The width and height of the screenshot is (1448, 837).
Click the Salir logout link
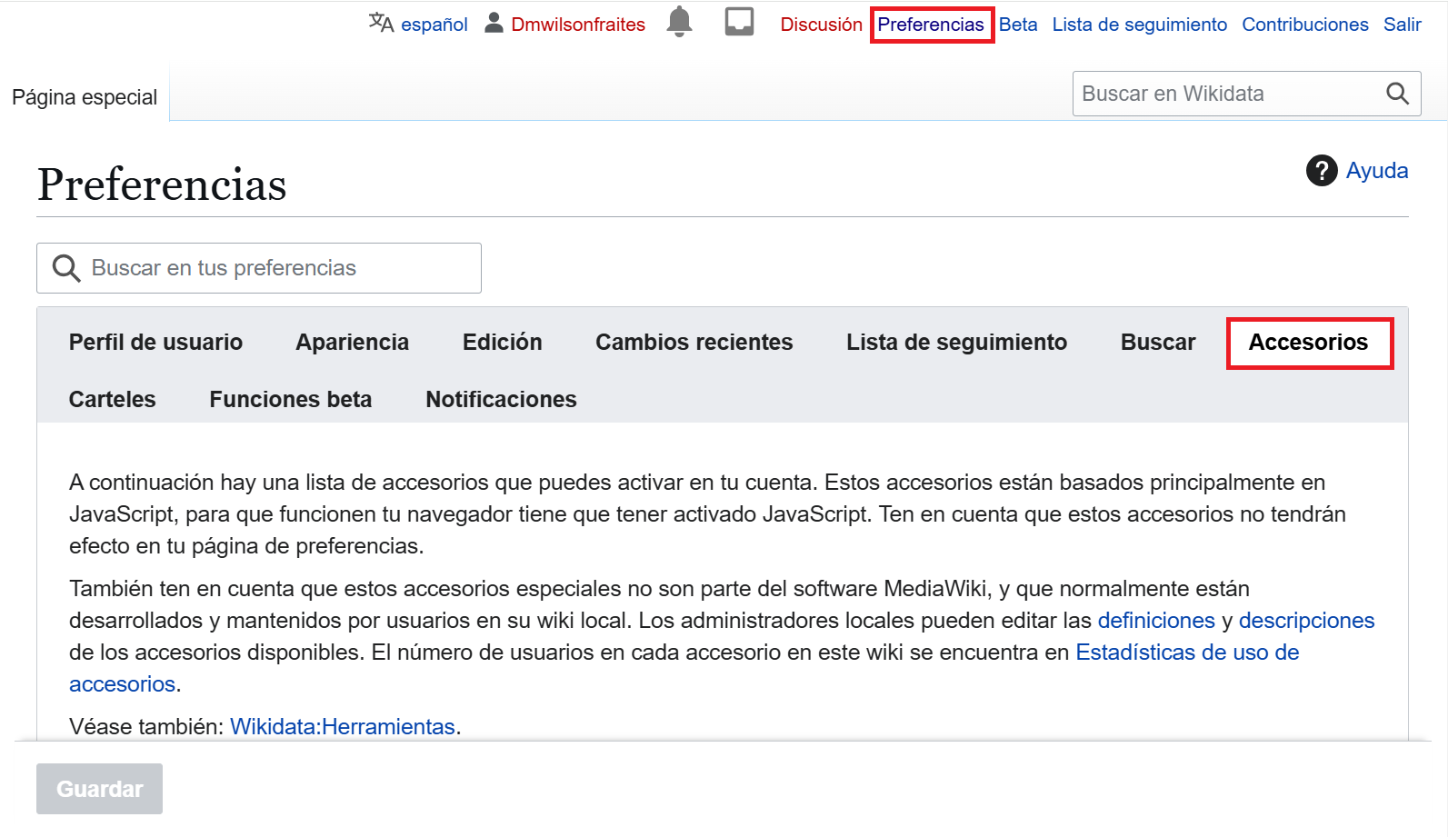click(x=1402, y=25)
